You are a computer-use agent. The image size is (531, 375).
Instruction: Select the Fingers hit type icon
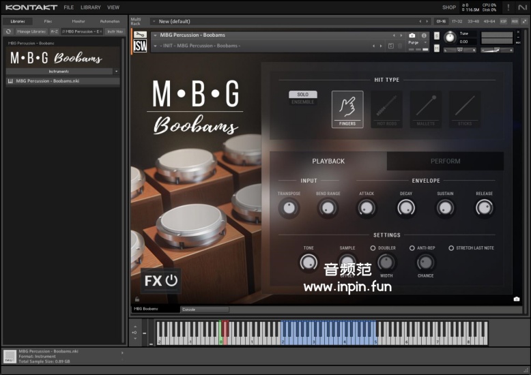point(347,108)
